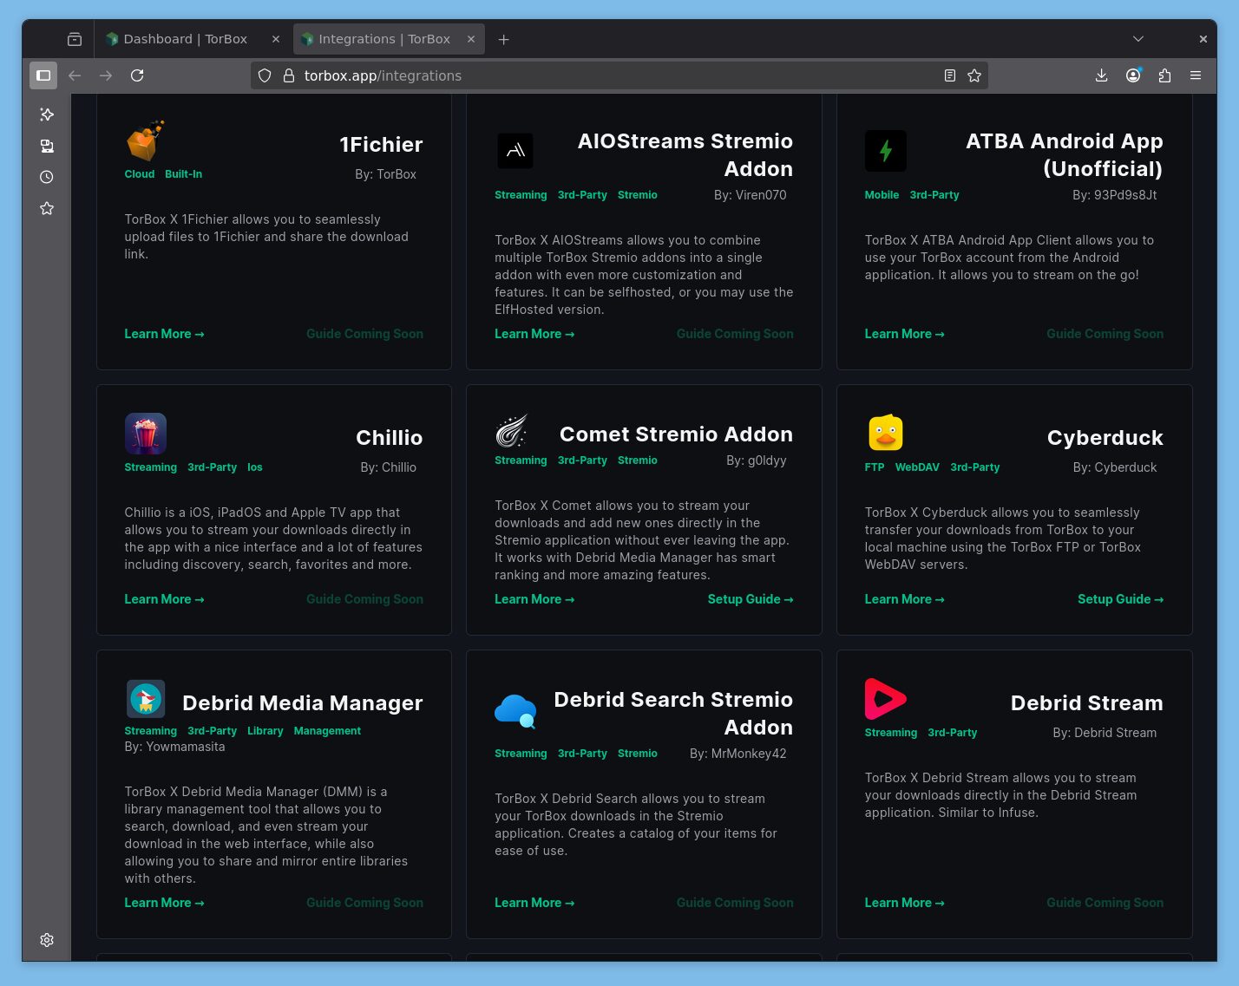Open the history clock in sidebar
1239x986 pixels.
point(47,177)
